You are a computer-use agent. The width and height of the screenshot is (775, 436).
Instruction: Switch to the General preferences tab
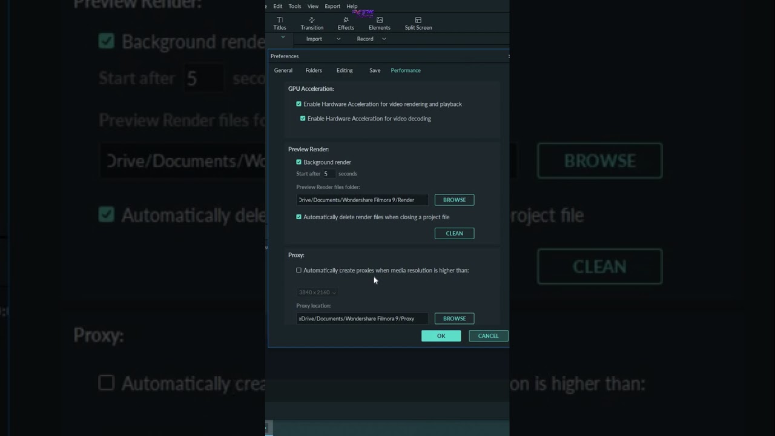(x=283, y=70)
